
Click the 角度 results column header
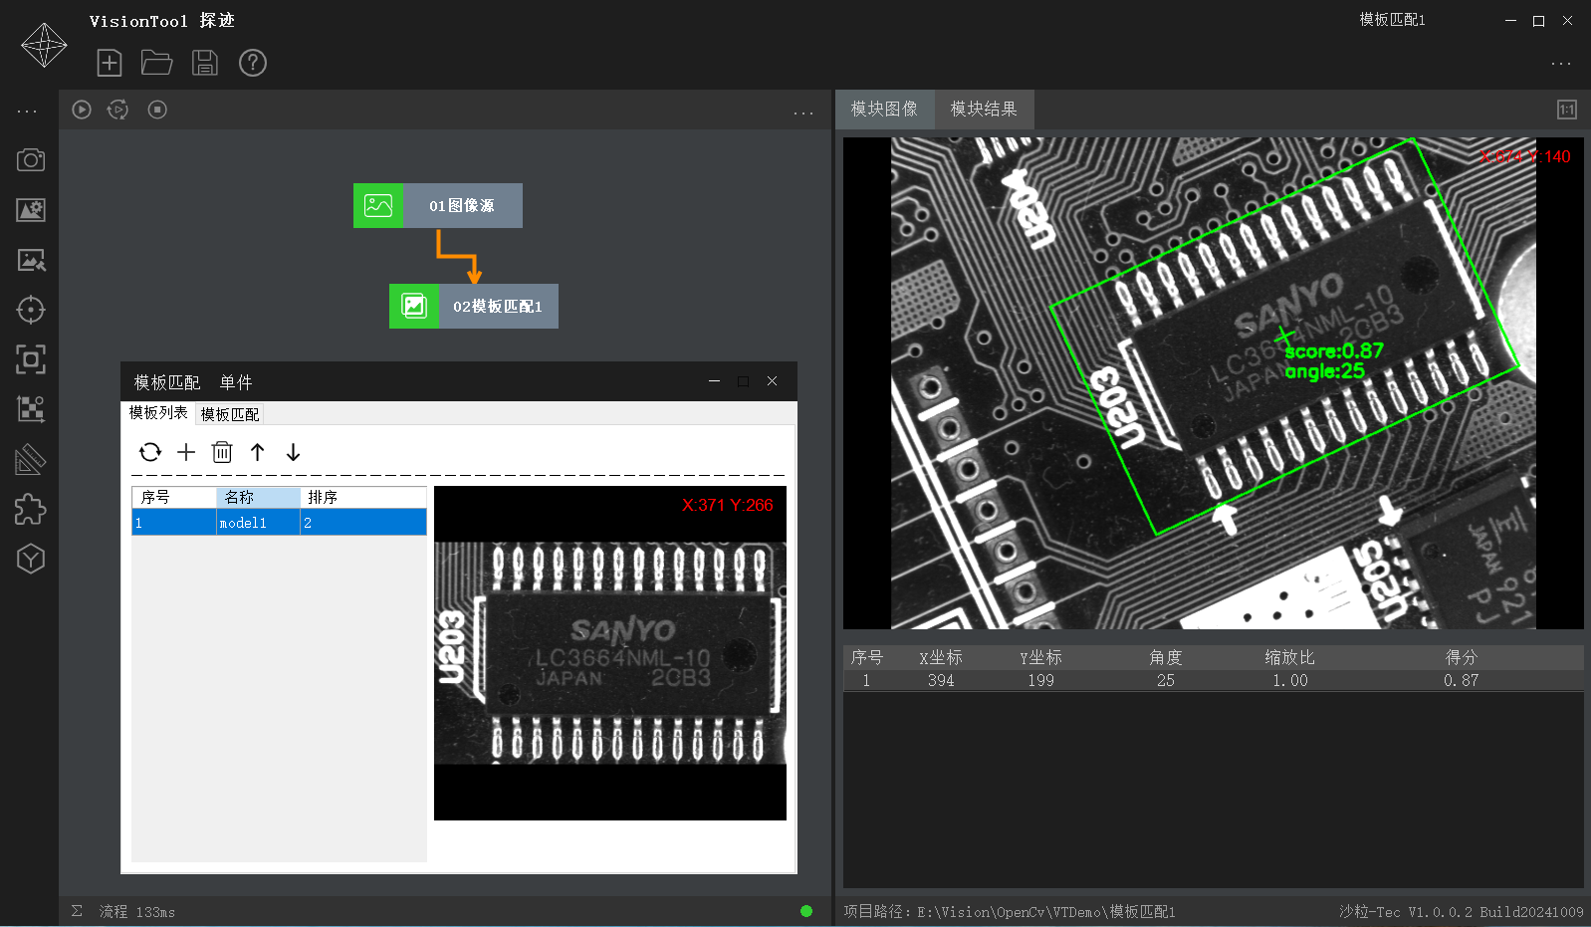click(x=1166, y=657)
